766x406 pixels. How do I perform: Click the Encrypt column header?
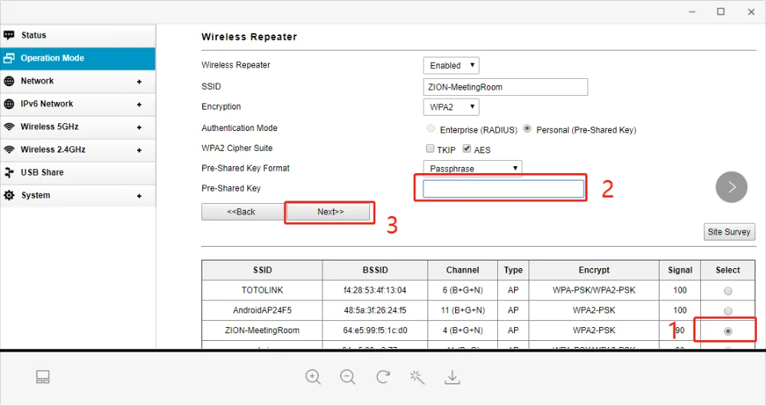[x=594, y=270]
